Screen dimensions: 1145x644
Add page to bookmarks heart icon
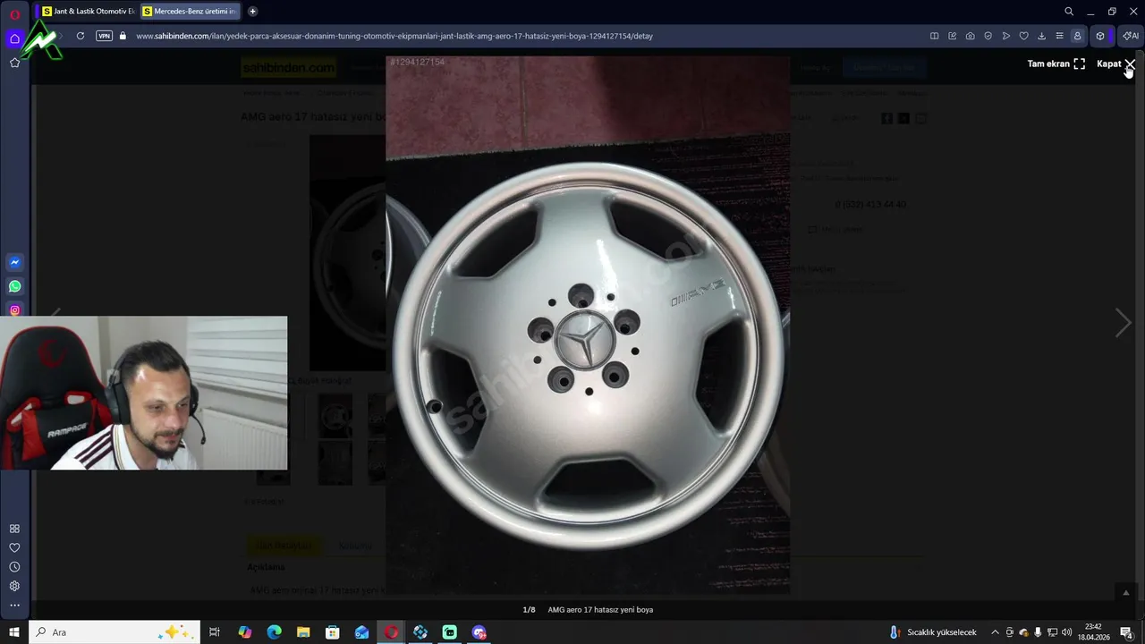pyautogui.click(x=1023, y=36)
